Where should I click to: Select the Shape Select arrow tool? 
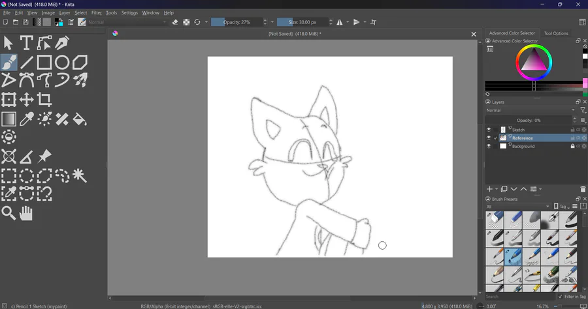click(8, 43)
